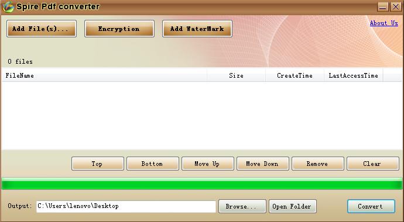Open the About Us link
This screenshot has width=404, height=222.
click(x=384, y=23)
